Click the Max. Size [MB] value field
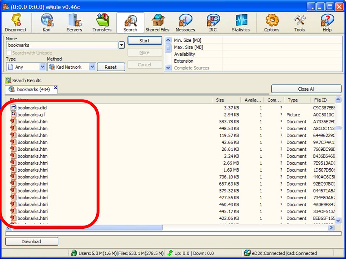The height and width of the screenshot is (259, 346). point(282,47)
